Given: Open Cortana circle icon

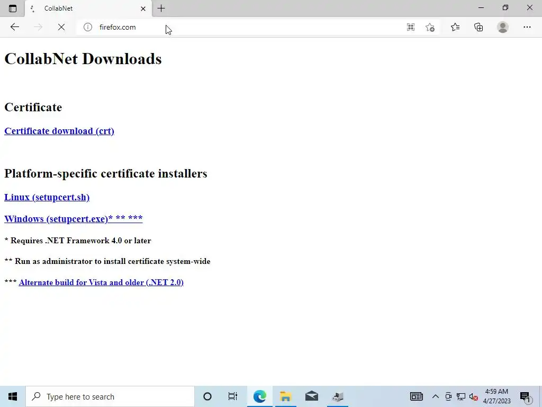Looking at the screenshot, I should (207, 396).
